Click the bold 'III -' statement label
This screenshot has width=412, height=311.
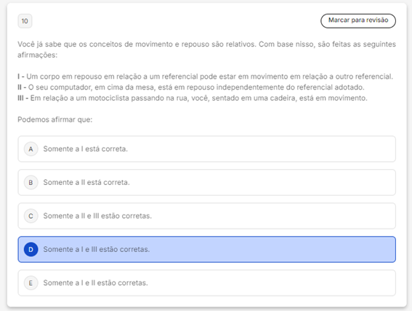[23, 98]
